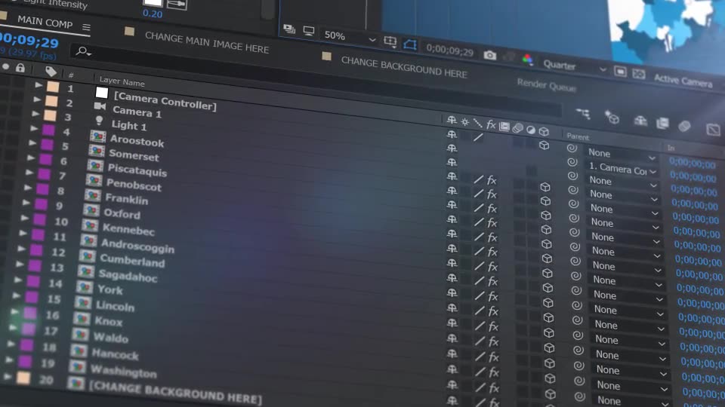
Task: Open the grid and guide options icon
Action: tap(390, 42)
